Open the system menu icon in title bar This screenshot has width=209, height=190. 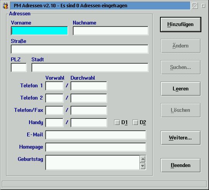click(5, 6)
